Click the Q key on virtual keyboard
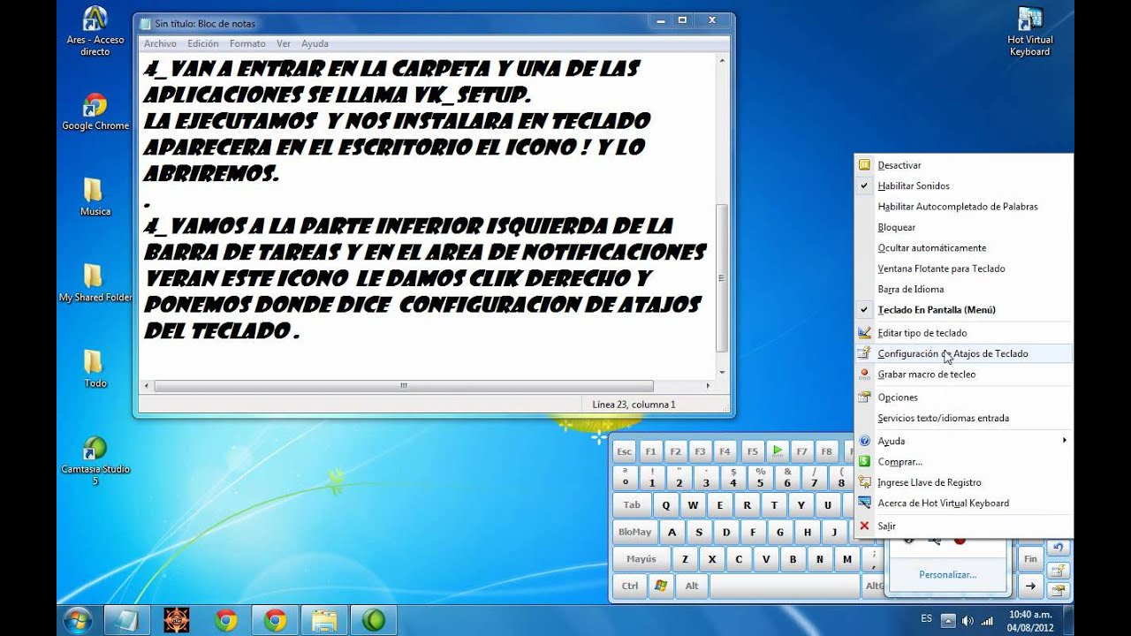The height and width of the screenshot is (636, 1131). point(666,505)
